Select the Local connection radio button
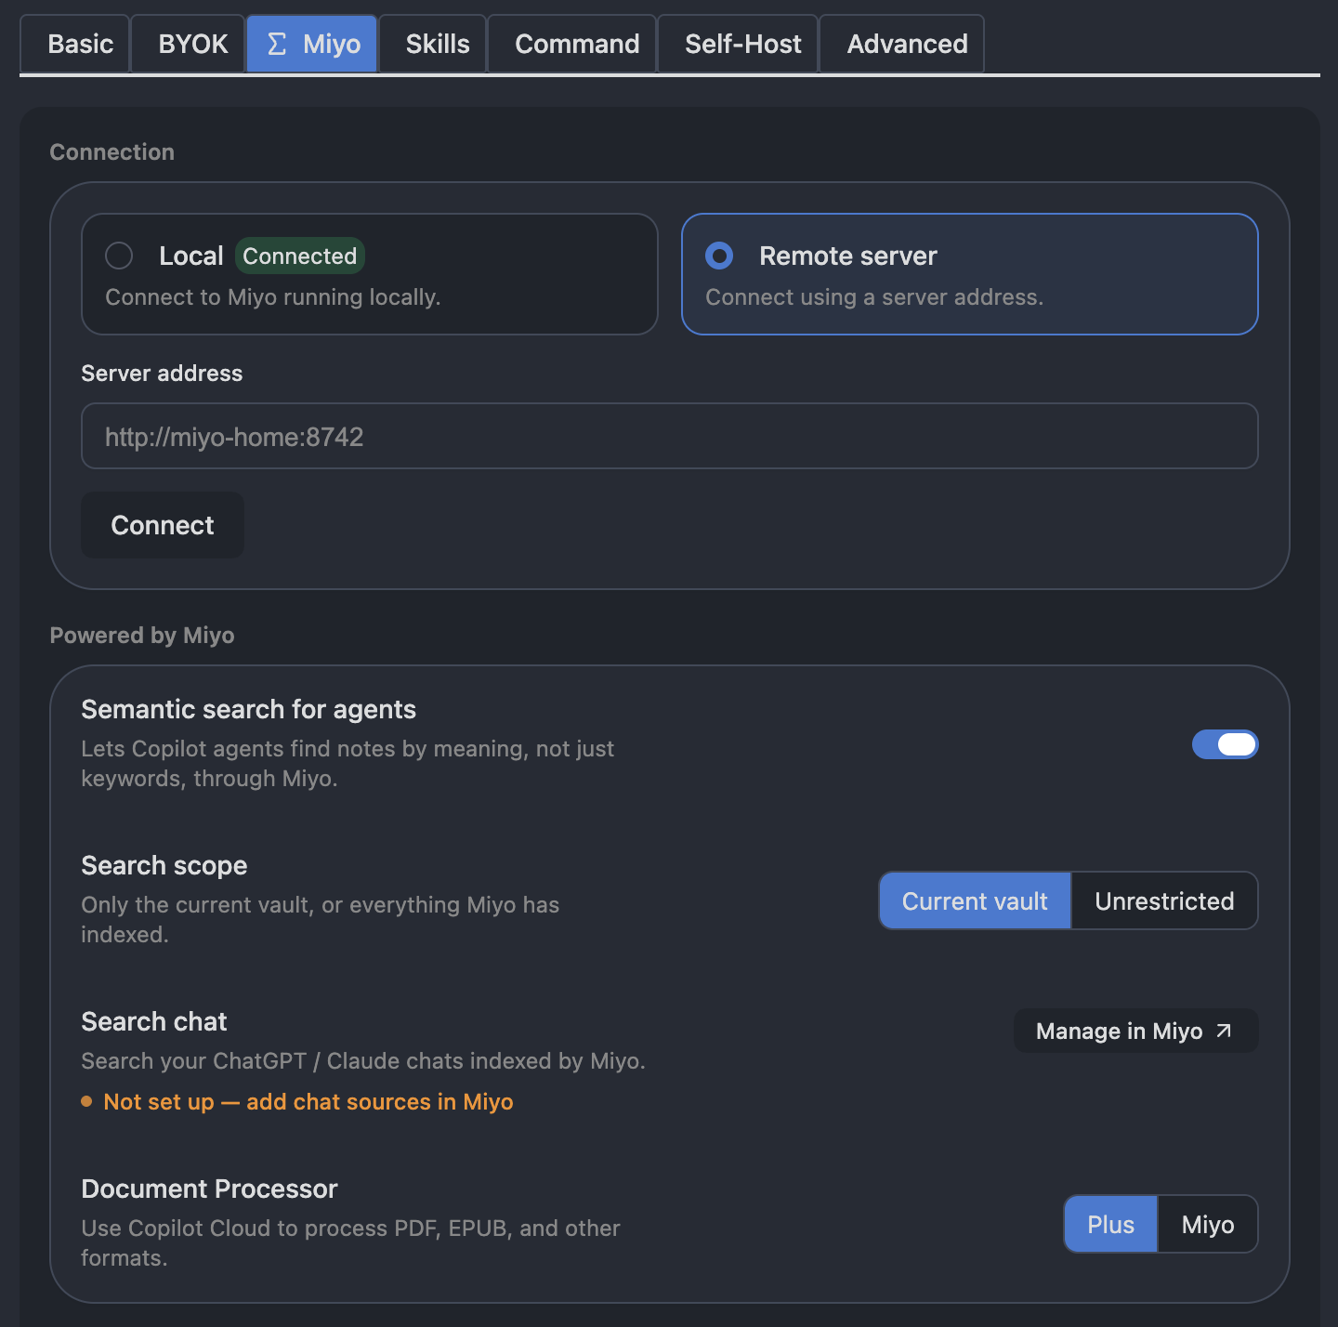This screenshot has width=1338, height=1327. tap(119, 256)
